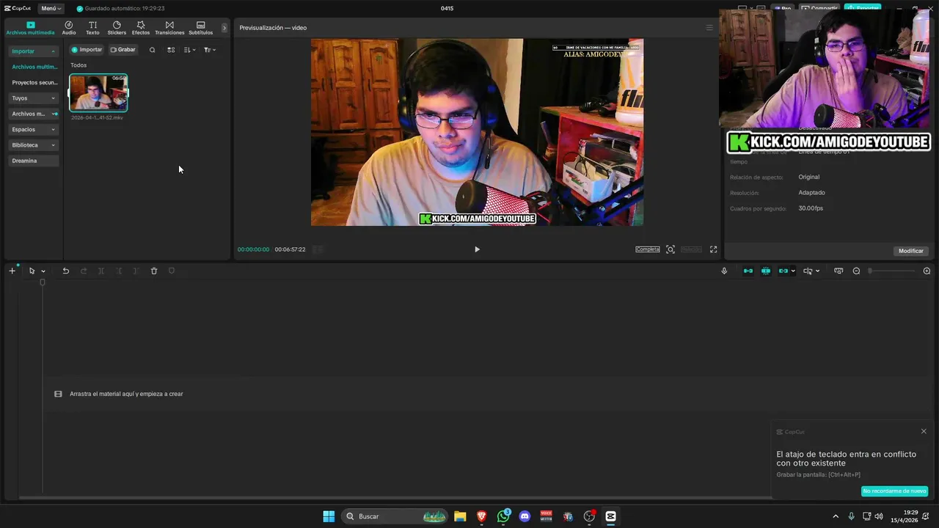Screen dimensions: 939x528
Task: Toggle main track magnet
Action: tap(748, 271)
